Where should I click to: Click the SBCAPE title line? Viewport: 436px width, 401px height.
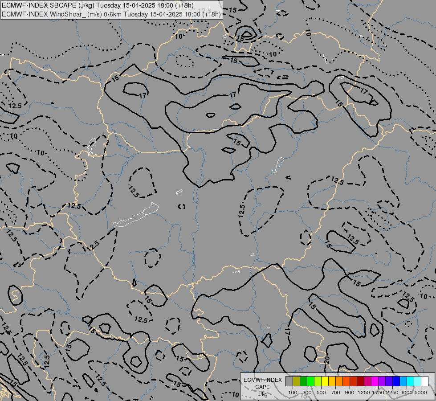tap(98, 5)
